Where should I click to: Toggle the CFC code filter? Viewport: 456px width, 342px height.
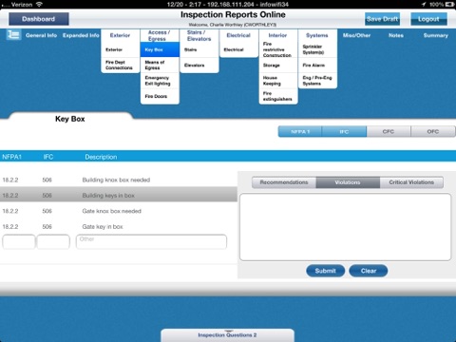(389, 131)
